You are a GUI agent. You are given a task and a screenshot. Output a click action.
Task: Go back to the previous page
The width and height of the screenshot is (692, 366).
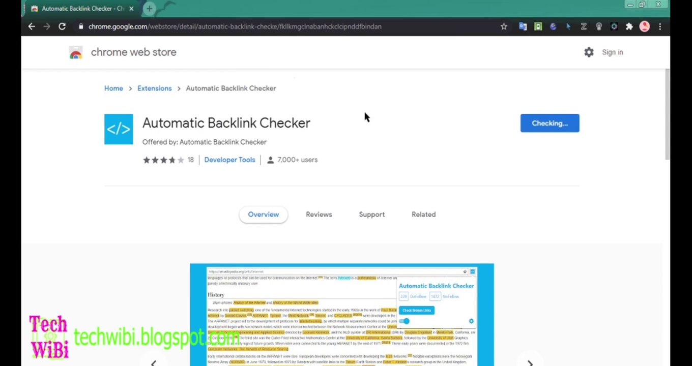[32, 26]
